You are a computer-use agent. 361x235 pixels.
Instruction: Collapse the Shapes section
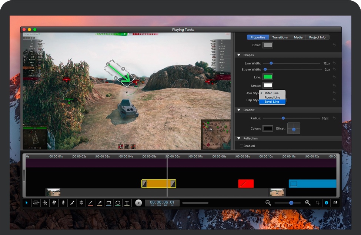239,55
